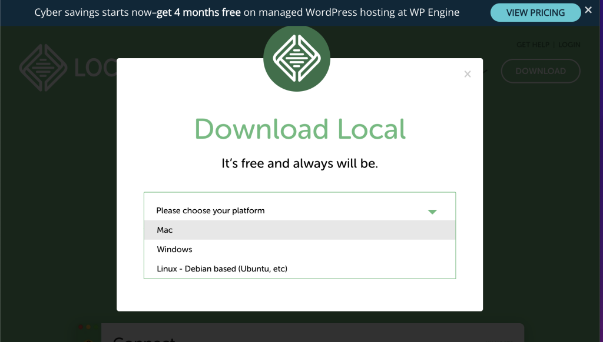Select Mac from platform list
Viewport: 603px width, 342px height.
pos(300,230)
